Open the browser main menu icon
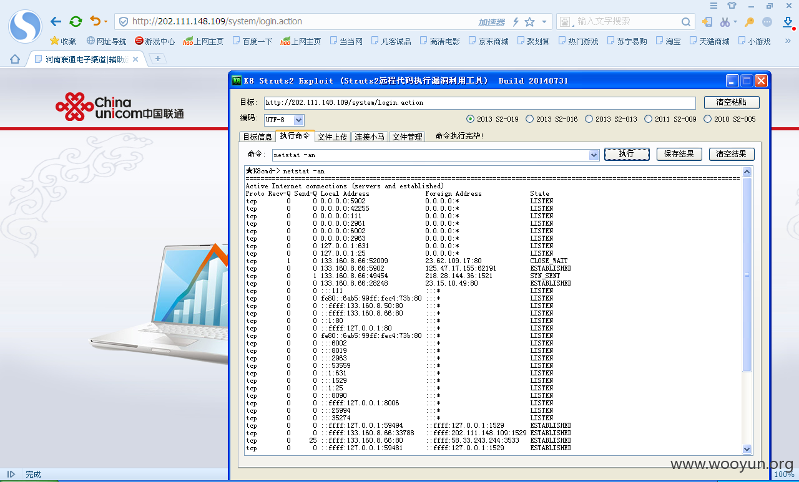The image size is (799, 482). point(713,6)
